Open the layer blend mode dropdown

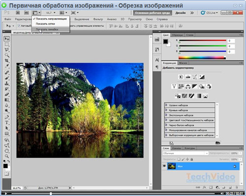click(185, 153)
